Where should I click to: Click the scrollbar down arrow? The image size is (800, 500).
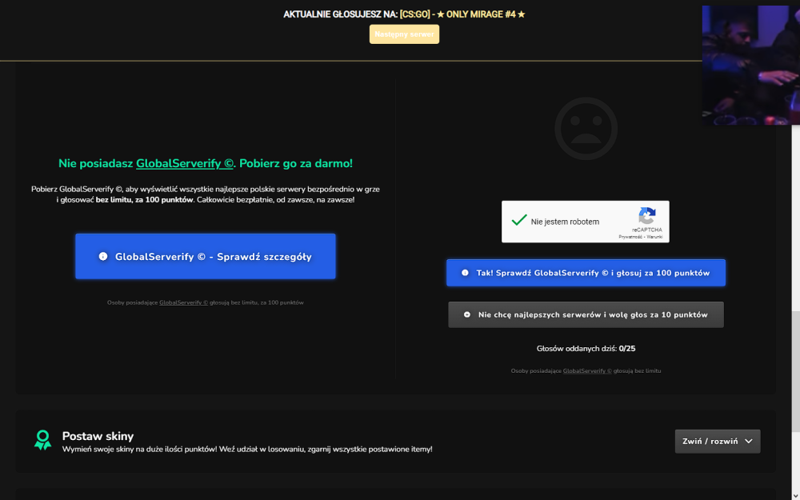[796, 495]
